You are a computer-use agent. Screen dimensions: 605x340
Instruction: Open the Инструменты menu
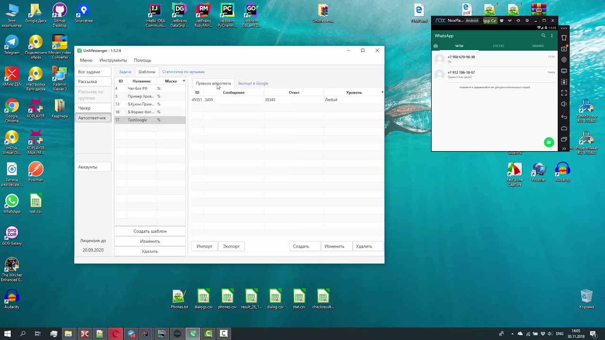113,60
